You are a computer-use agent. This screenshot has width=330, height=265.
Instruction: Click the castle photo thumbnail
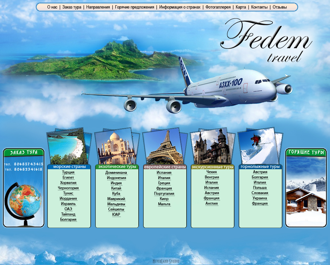[x=211, y=147]
